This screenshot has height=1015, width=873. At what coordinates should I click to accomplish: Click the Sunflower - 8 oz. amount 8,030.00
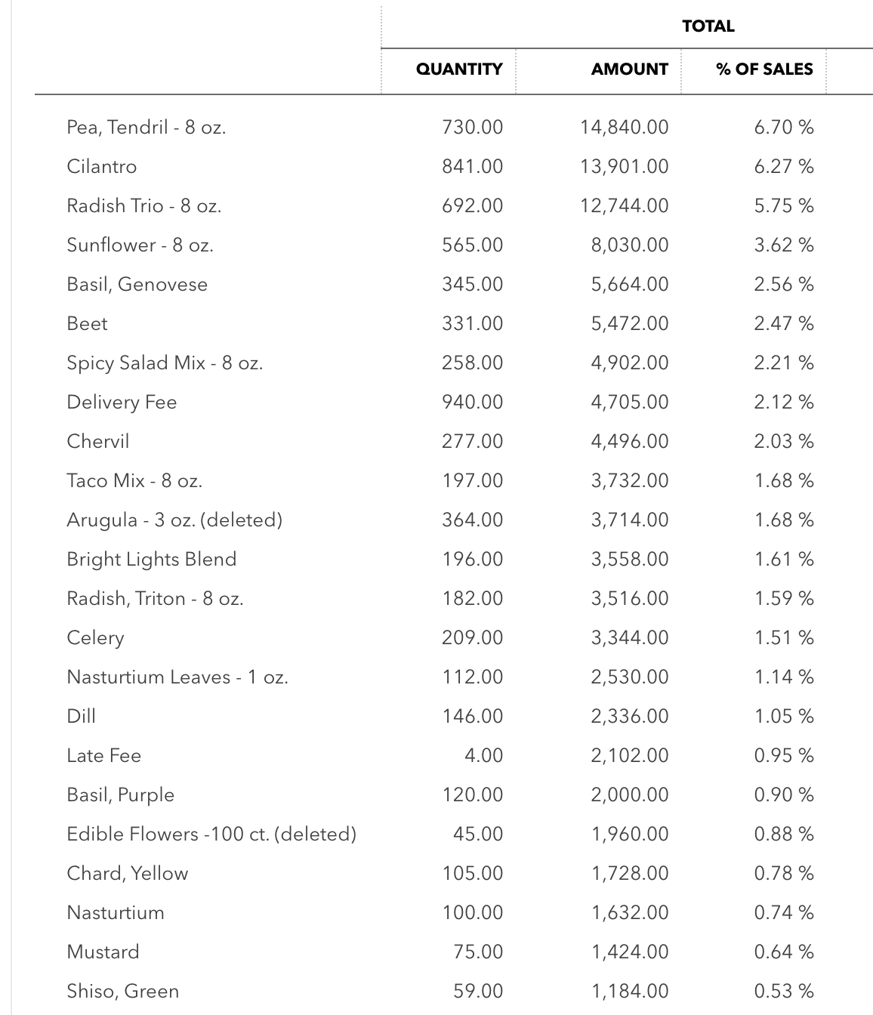pyautogui.click(x=629, y=245)
